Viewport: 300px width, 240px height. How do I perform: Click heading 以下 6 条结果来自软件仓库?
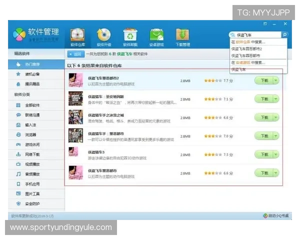(x=94, y=65)
